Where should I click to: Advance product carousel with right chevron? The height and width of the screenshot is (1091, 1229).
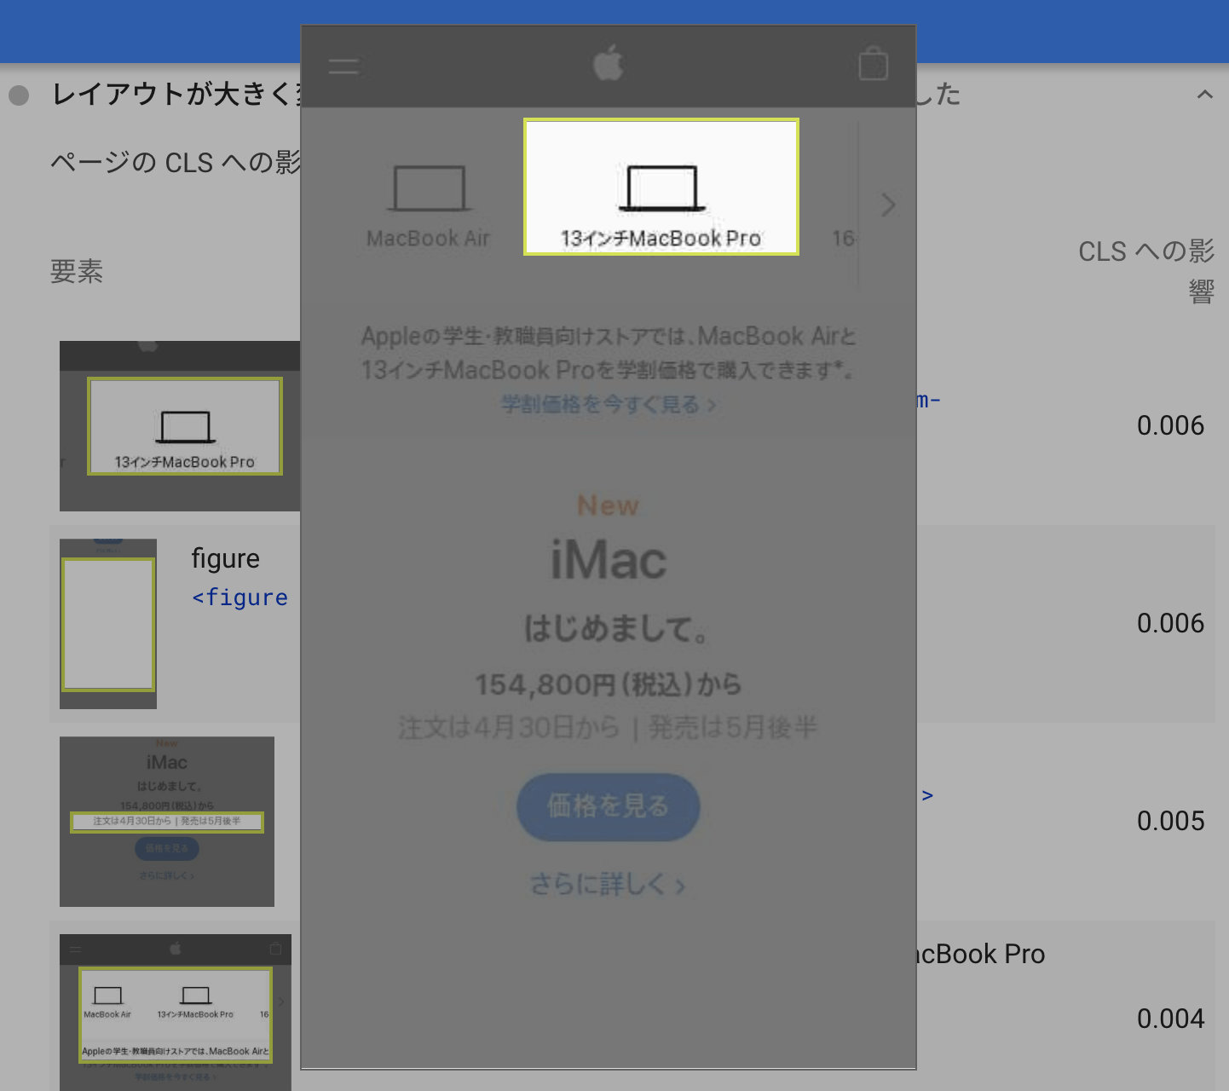[x=888, y=205]
